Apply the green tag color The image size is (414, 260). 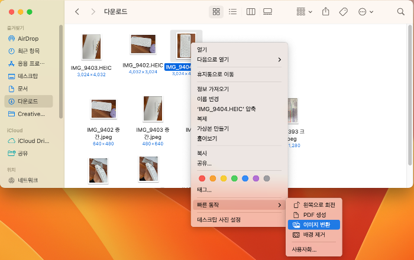[x=234, y=178]
